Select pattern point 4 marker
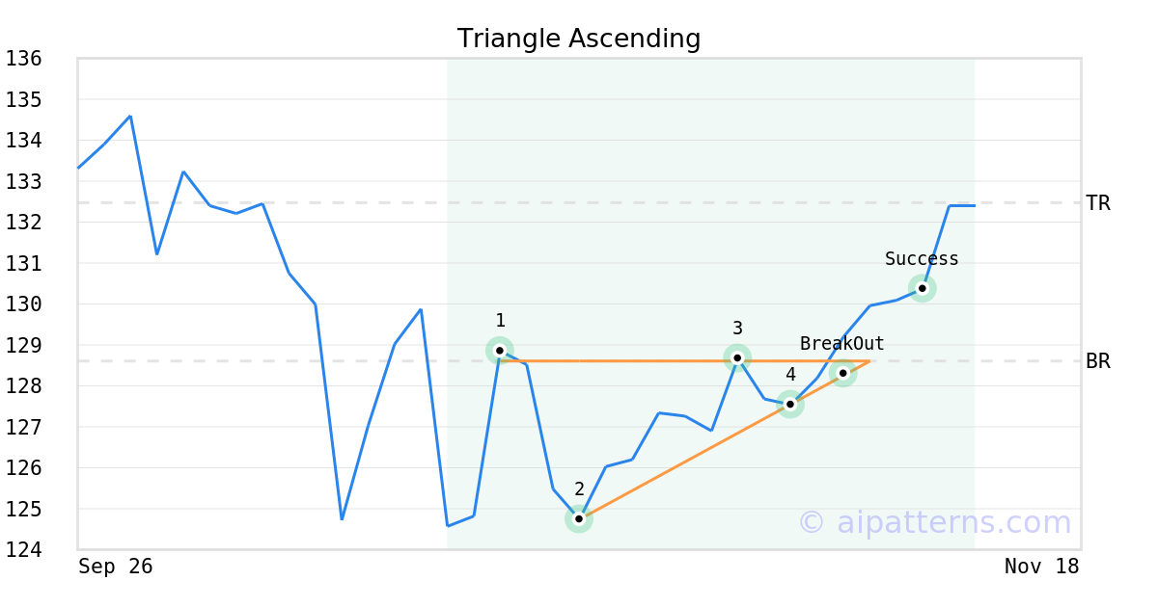This screenshot has width=1158, height=607. (x=790, y=404)
